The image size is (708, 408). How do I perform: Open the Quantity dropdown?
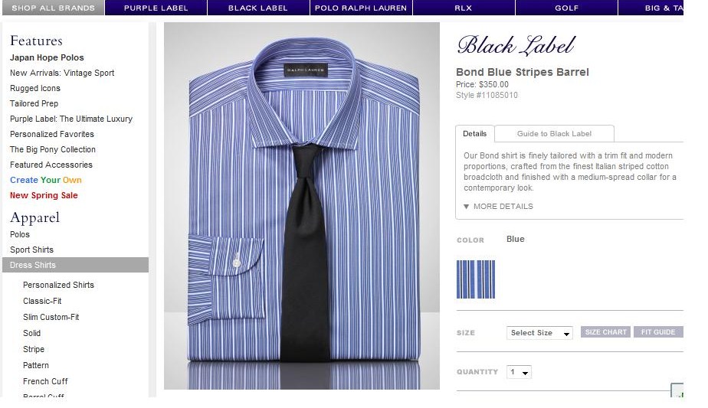point(519,372)
